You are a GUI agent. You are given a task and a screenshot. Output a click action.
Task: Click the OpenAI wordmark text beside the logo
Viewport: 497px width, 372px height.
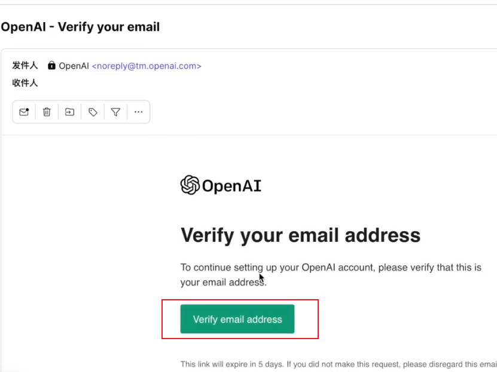(231, 186)
